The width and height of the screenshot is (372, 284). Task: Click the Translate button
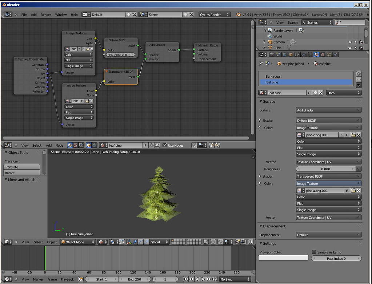tap(22, 167)
